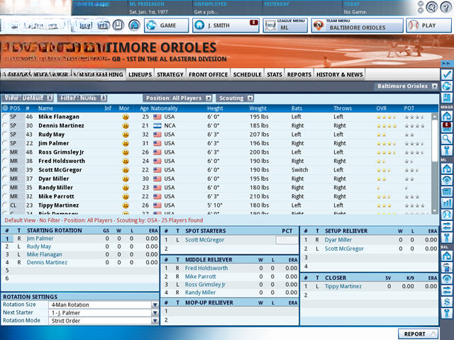Screen dimensions: 454x340
Task: Switch to the STRATEGY tab
Action: (170, 74)
